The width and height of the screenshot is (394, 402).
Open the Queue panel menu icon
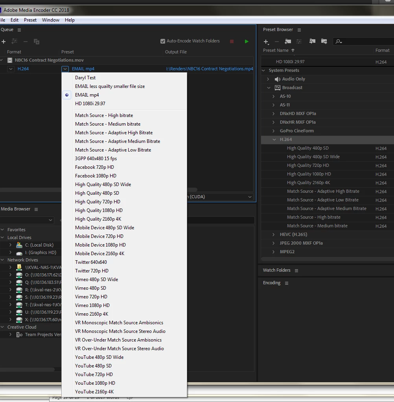(x=19, y=30)
